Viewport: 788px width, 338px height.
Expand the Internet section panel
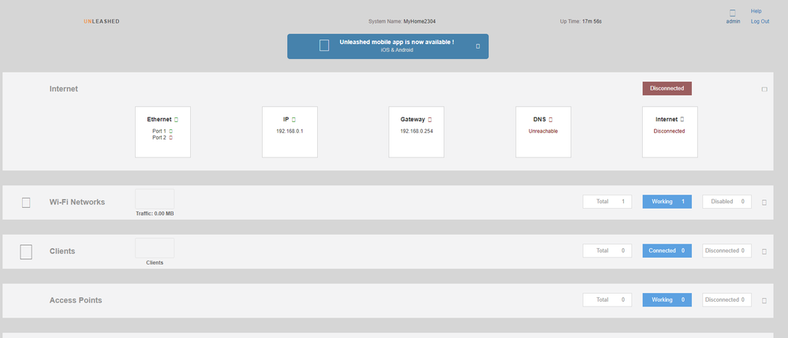[x=764, y=90]
